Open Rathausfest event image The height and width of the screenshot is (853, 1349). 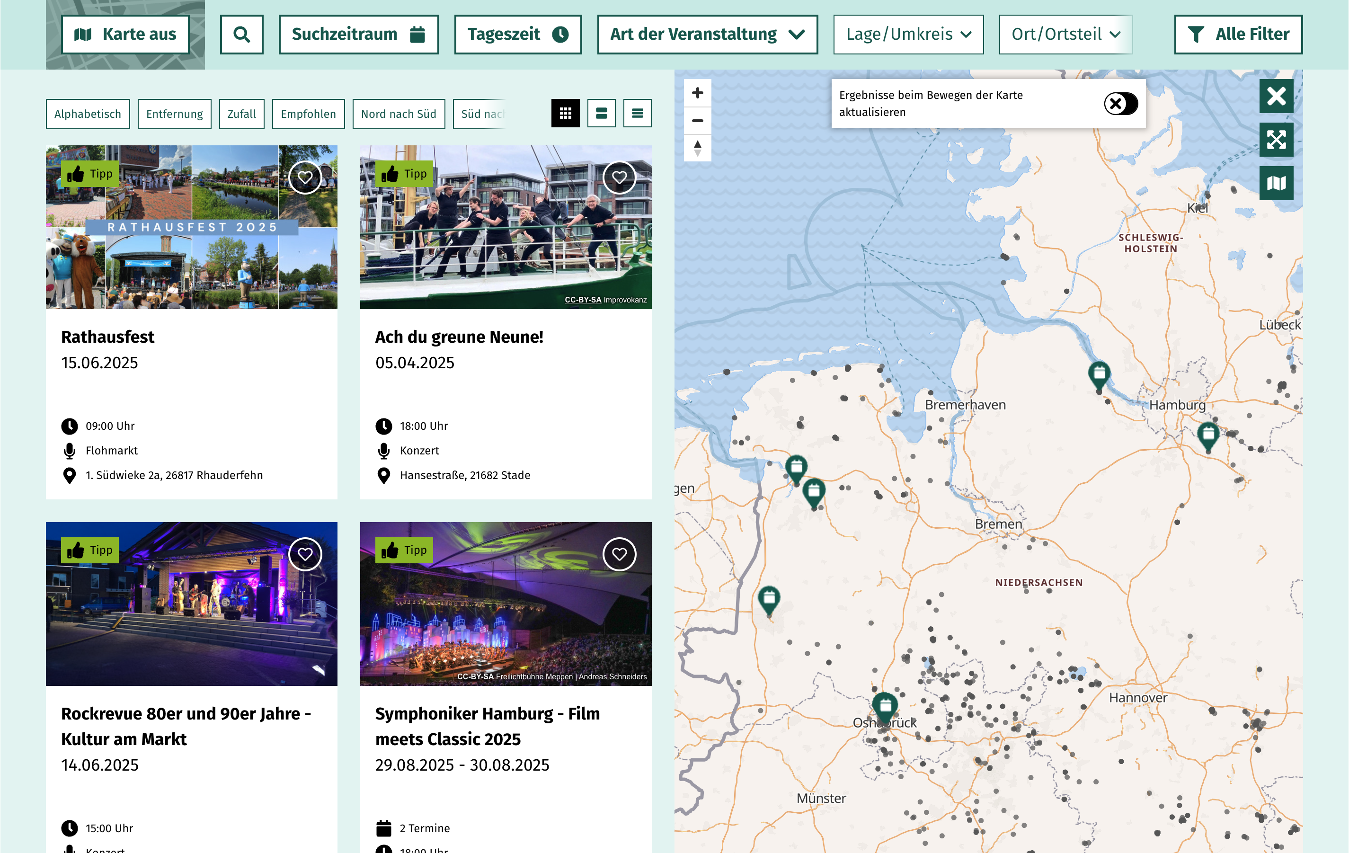(x=192, y=227)
